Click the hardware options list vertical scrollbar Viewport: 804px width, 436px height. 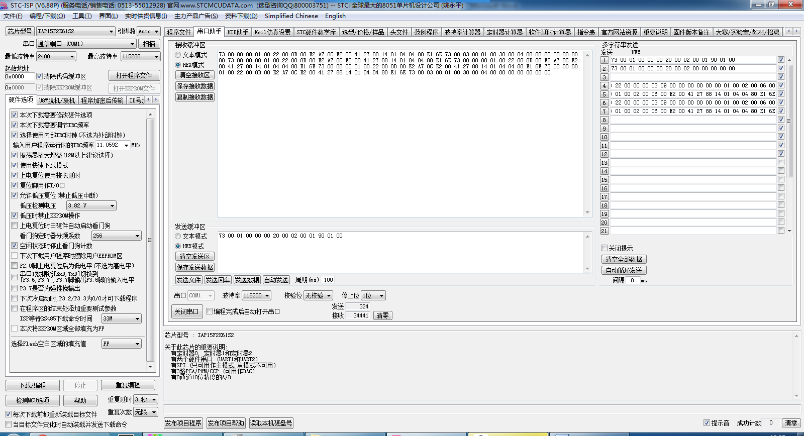coord(150,240)
